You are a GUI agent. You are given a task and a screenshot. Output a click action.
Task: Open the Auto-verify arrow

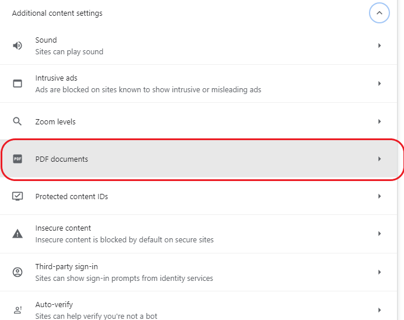pyautogui.click(x=379, y=309)
